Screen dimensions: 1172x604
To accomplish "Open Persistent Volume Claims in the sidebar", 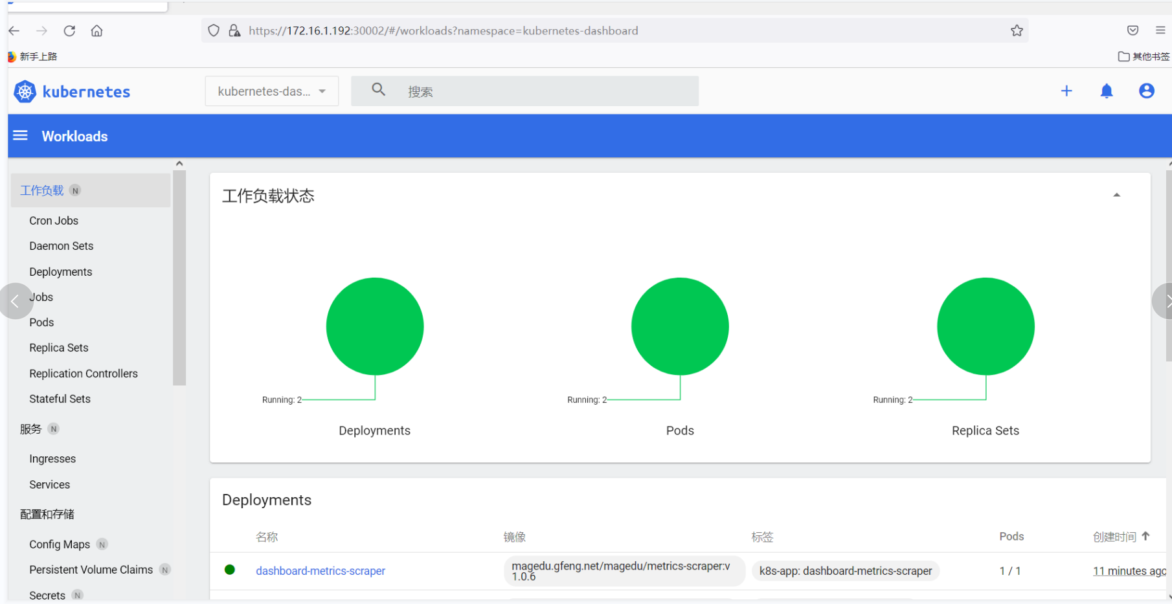I will (91, 570).
